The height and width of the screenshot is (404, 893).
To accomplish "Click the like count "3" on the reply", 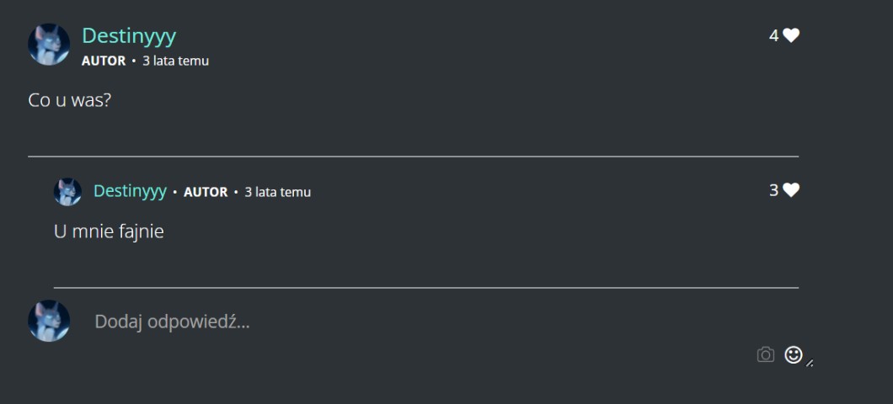I will [773, 190].
